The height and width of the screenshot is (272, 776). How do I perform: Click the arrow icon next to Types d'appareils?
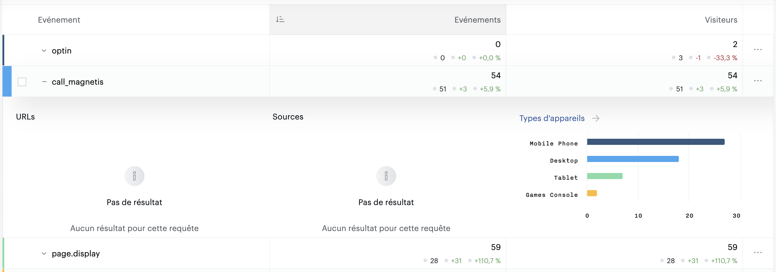595,118
